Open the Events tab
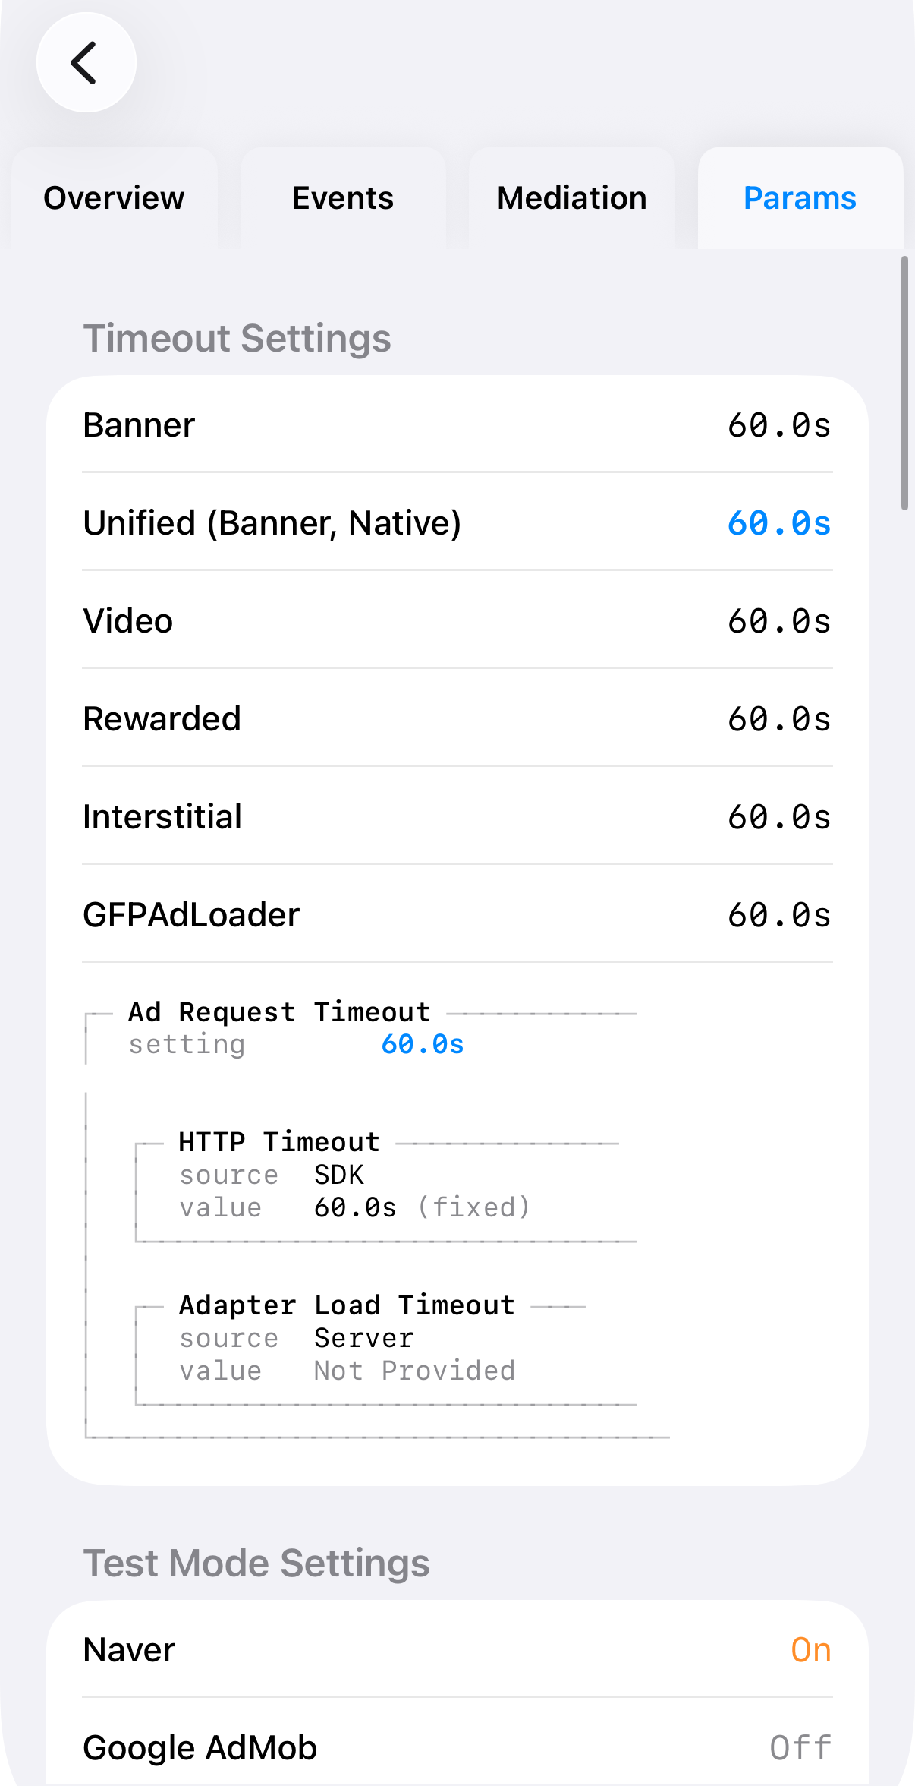This screenshot has height=1786, width=915. (343, 198)
